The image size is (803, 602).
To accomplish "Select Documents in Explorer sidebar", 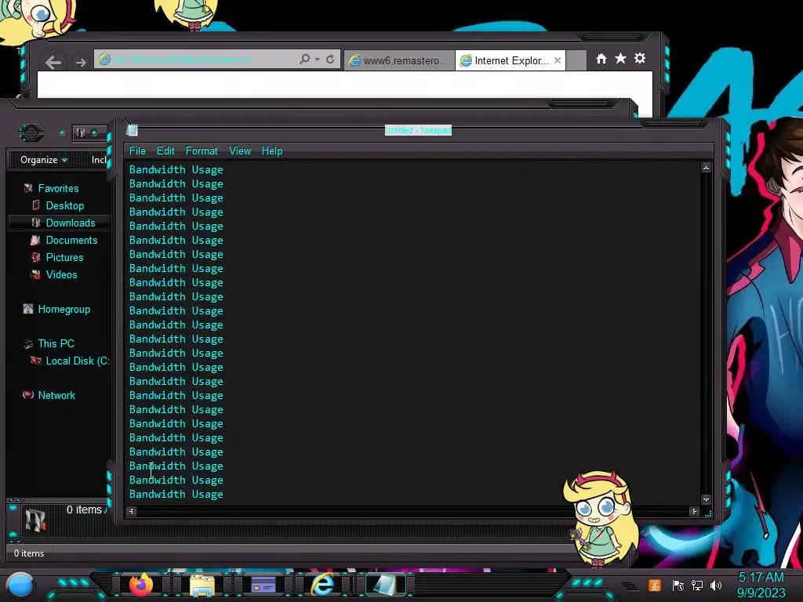I will (71, 240).
